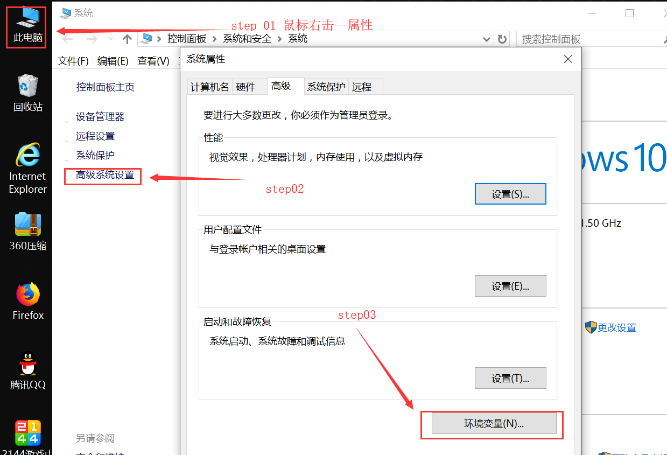Select the 此电脑 desktop icon
Viewport: 667px width, 455px height.
(x=28, y=25)
